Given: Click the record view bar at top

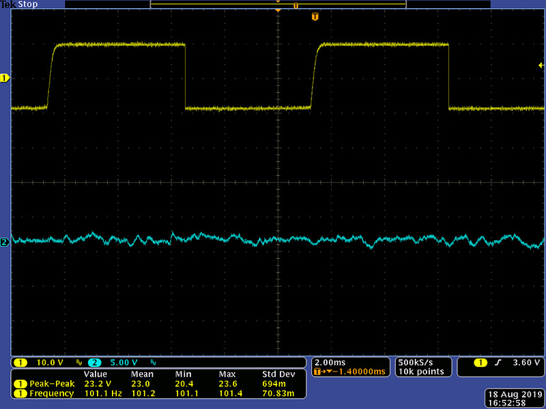Looking at the screenshot, I should click(x=278, y=5).
